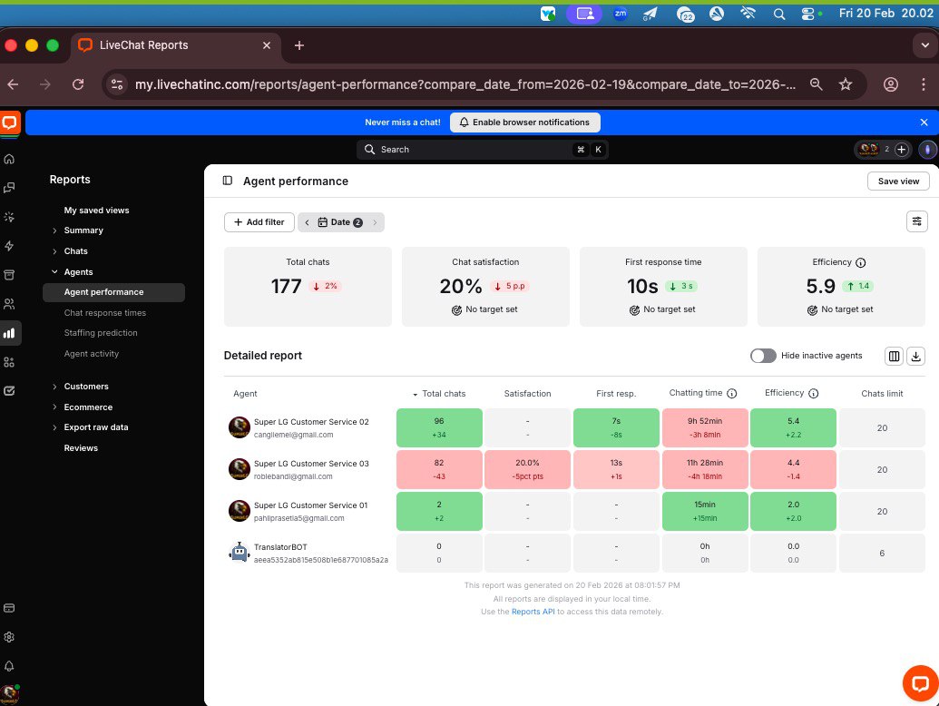939x706 pixels.
Task: Open the LiveChat home icon in sidebar
Action: click(9, 160)
